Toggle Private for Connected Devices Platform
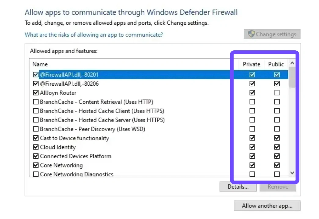319x219 pixels. (x=252, y=156)
